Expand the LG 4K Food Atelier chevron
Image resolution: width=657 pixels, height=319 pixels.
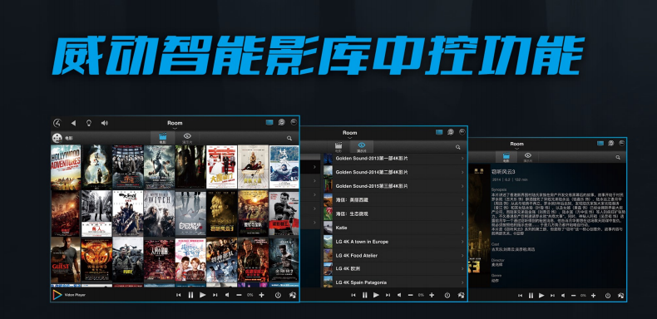pyautogui.click(x=462, y=255)
